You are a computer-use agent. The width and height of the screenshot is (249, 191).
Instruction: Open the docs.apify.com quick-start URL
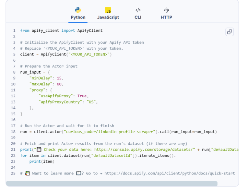170,173
